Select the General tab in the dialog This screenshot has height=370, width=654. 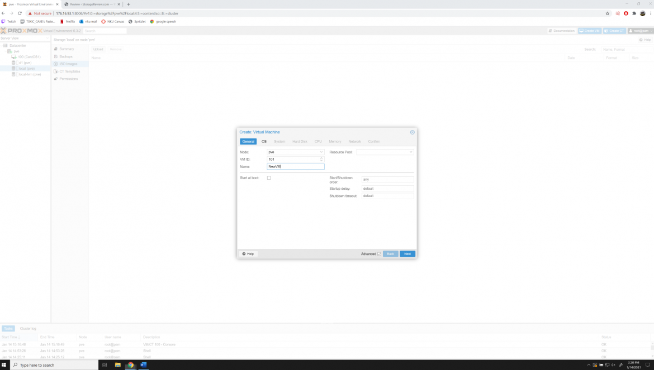point(248,142)
